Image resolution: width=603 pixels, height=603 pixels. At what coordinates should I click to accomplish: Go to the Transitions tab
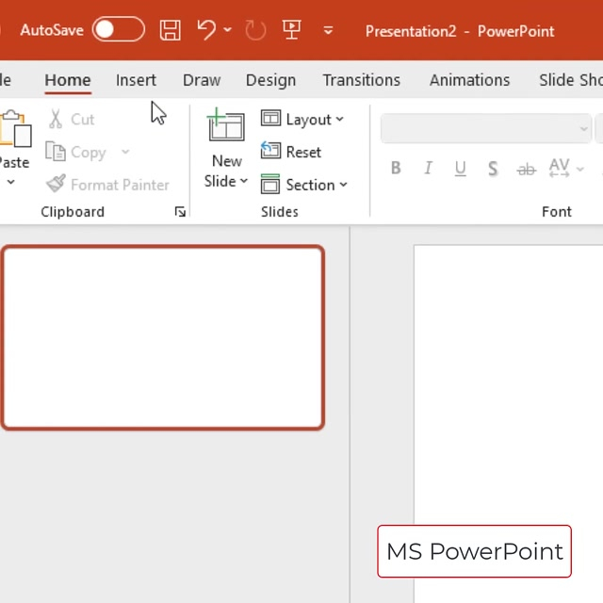tap(361, 80)
